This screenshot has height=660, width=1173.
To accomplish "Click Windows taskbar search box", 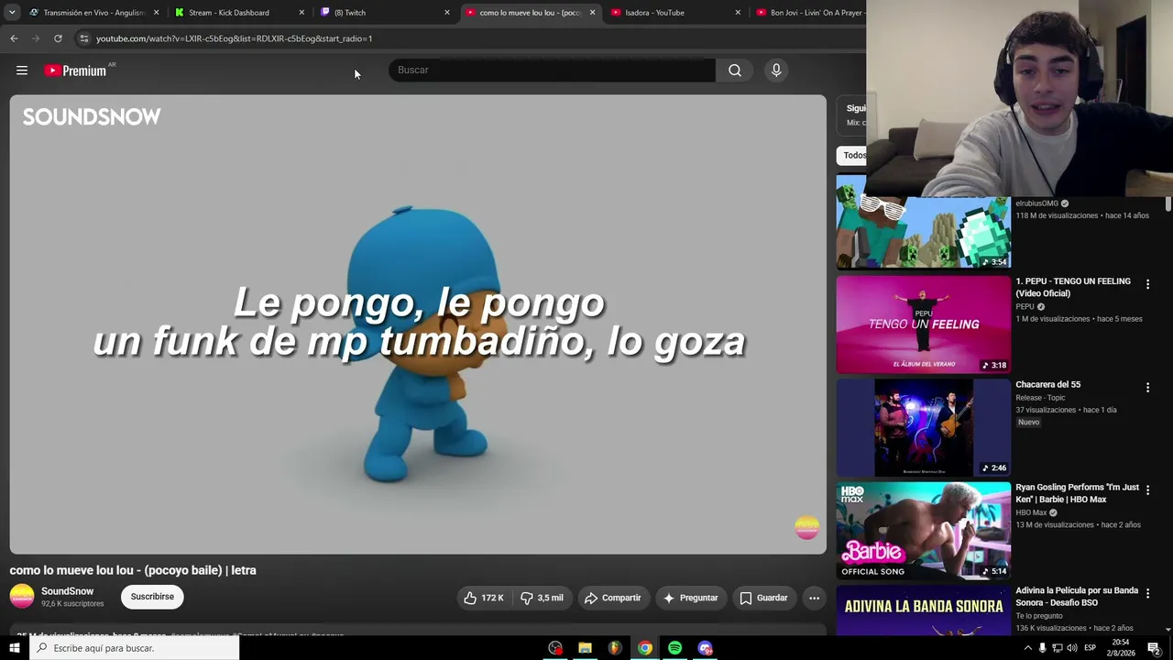I will (x=134, y=648).
